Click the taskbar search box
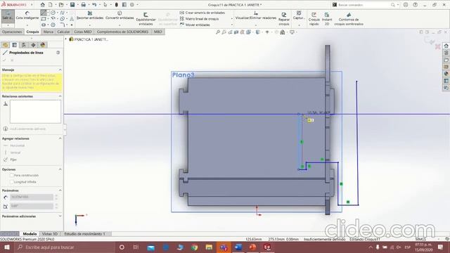Viewport: 450px width, 253px height. pos(65,247)
